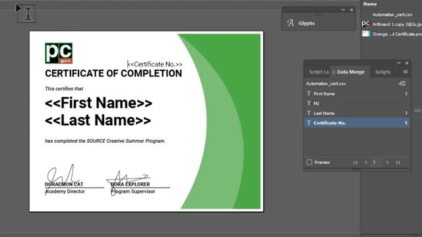Click the text icon beside First Name
Viewport: 422px width, 237px height.
click(x=309, y=93)
